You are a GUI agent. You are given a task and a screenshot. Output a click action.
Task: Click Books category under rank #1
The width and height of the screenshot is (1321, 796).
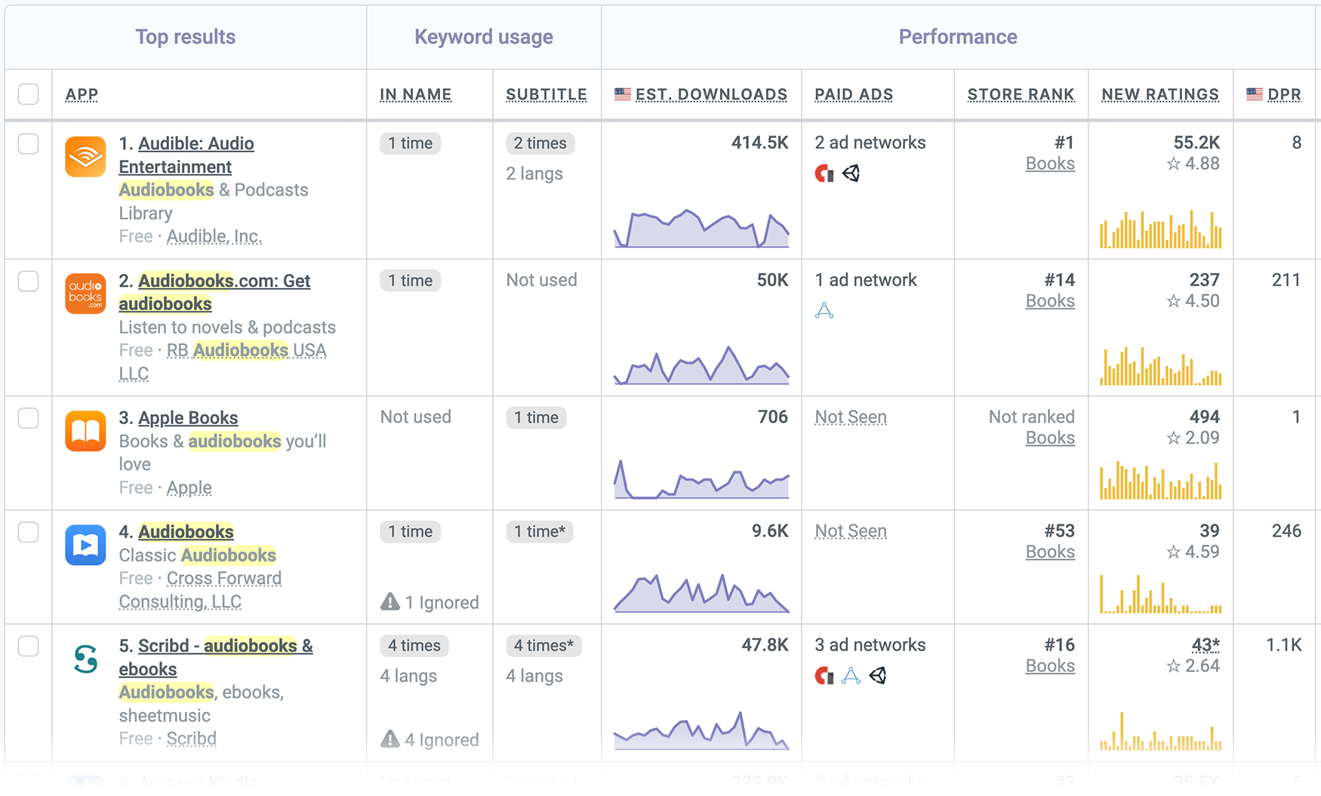click(x=1050, y=164)
